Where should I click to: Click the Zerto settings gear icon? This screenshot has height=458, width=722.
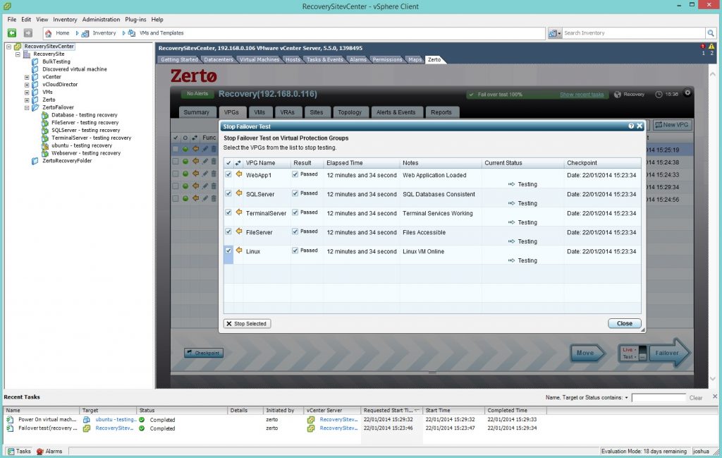coord(687,92)
